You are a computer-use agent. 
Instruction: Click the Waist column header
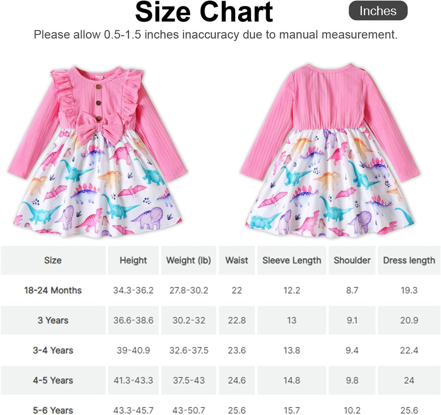point(237,260)
